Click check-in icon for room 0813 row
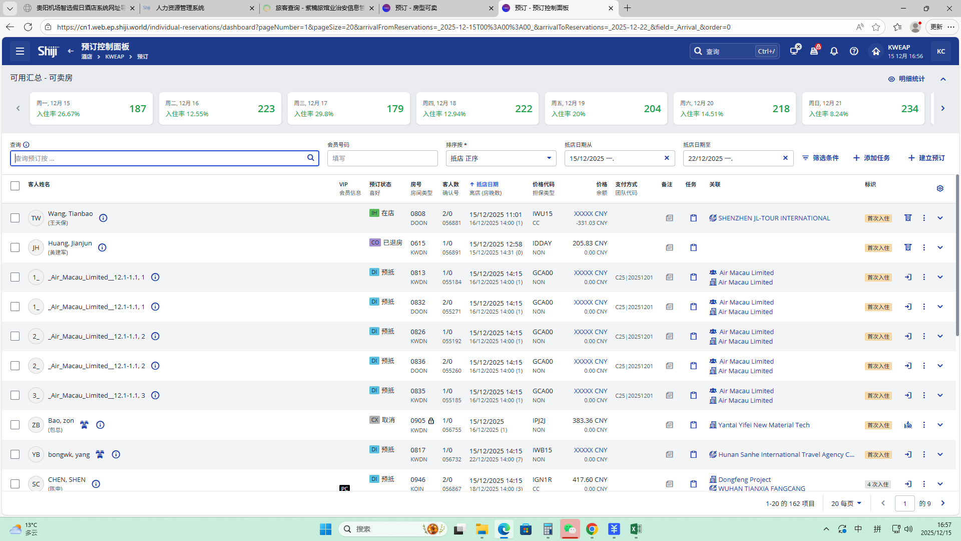 [x=908, y=277]
